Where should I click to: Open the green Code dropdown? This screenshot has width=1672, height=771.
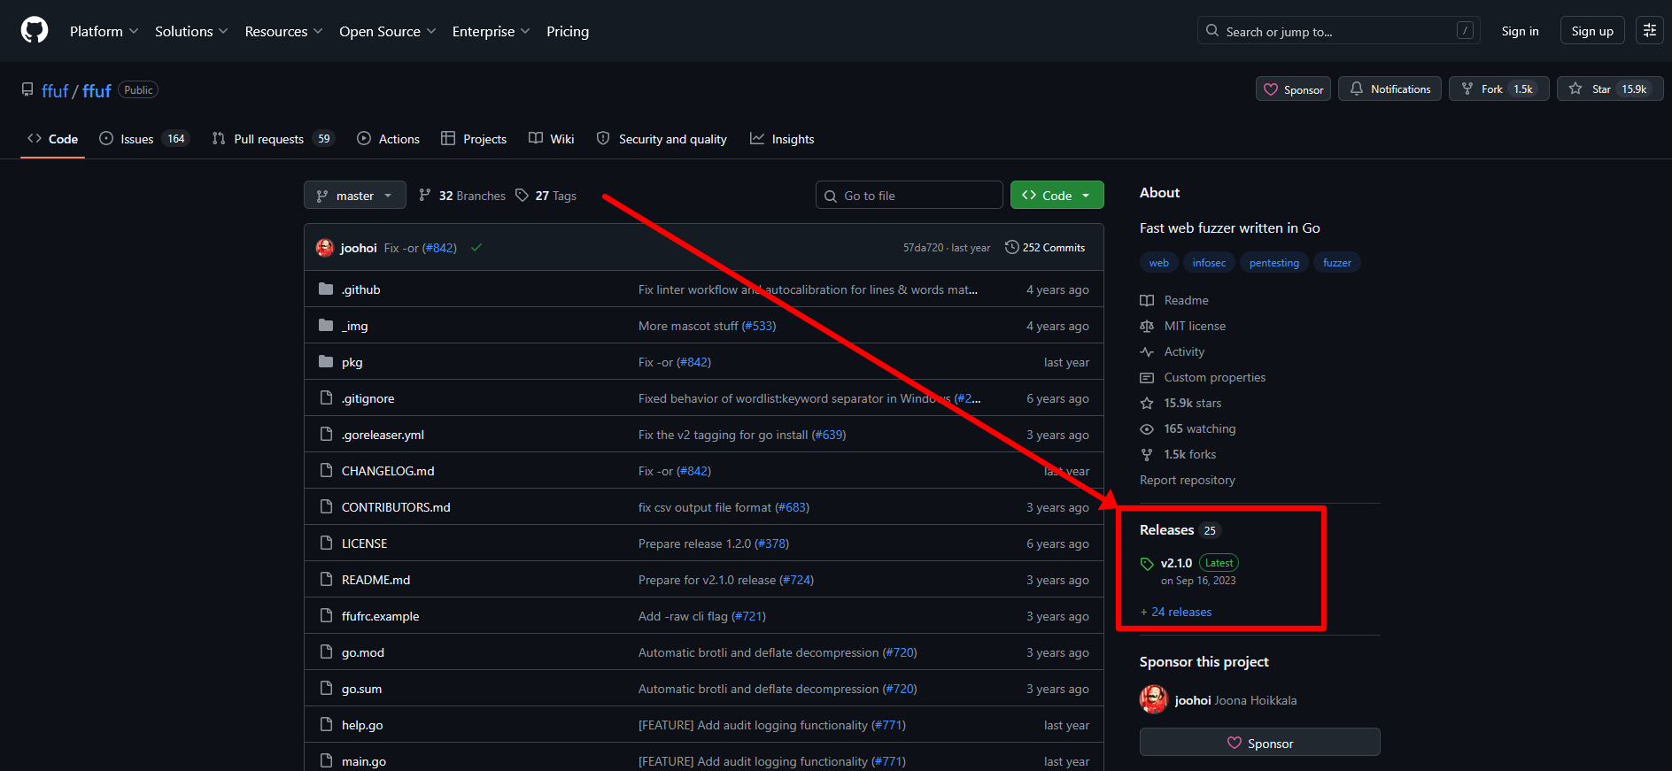coord(1057,196)
